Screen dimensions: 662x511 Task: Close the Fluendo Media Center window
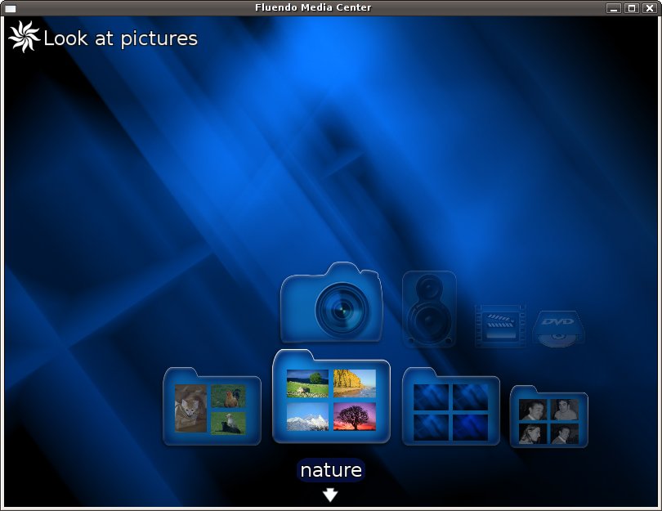click(650, 8)
